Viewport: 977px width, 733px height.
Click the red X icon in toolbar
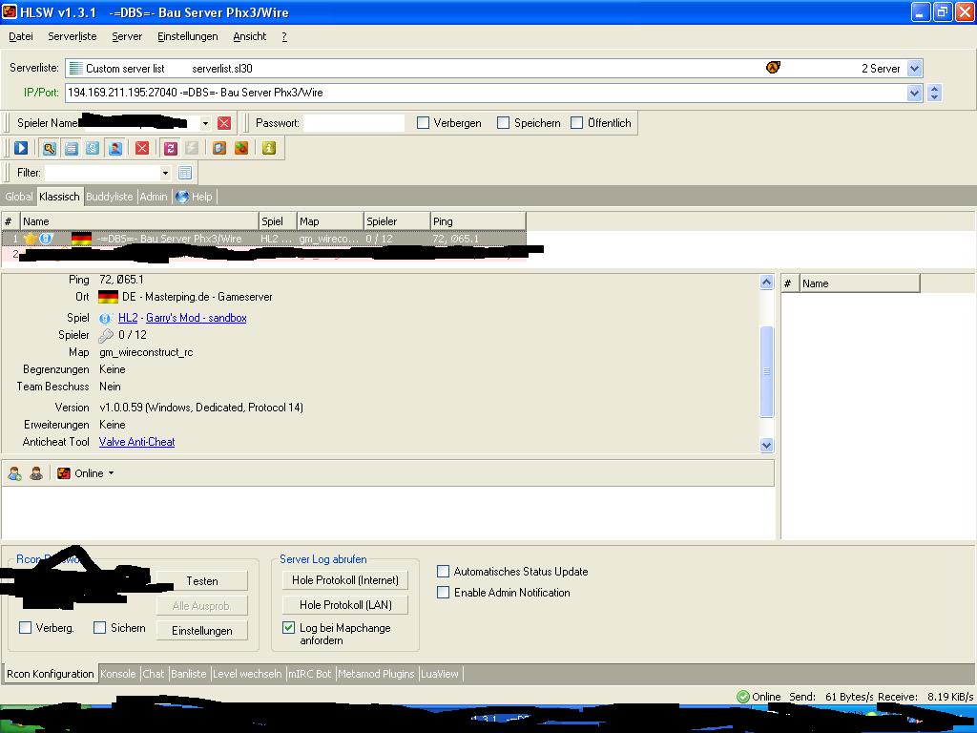click(142, 148)
